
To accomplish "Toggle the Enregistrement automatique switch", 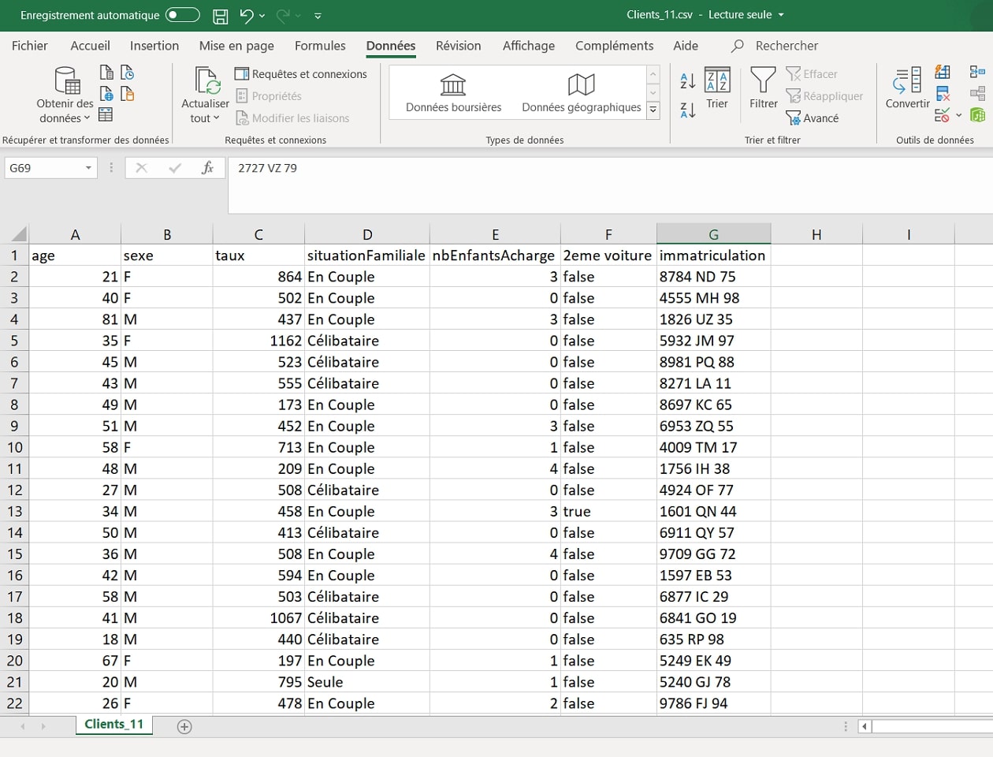I will 182,15.
